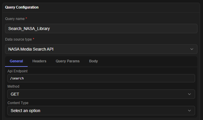Click the chevron on the GET dropdown

pyautogui.click(x=189, y=94)
